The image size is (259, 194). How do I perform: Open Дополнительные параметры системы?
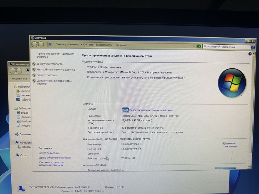coord(54,82)
